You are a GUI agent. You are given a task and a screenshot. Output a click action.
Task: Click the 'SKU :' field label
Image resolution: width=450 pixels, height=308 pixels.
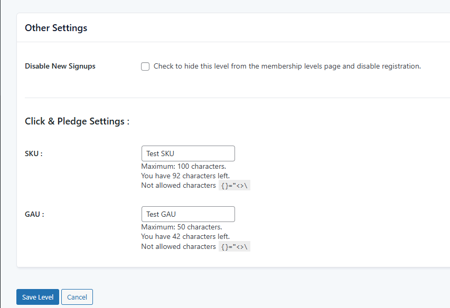(34, 153)
